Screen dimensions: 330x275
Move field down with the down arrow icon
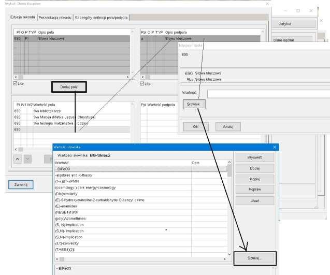click(27, 159)
